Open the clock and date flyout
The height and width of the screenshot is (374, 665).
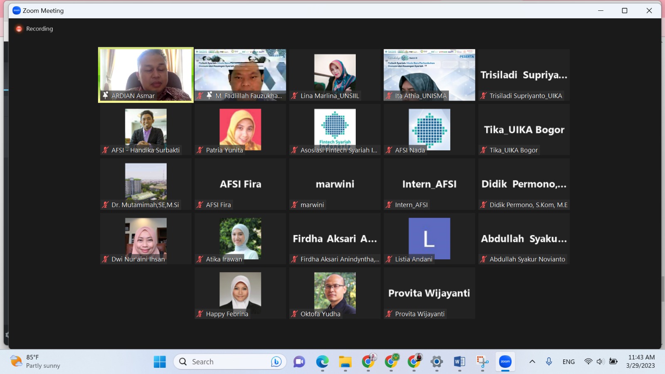click(x=641, y=362)
